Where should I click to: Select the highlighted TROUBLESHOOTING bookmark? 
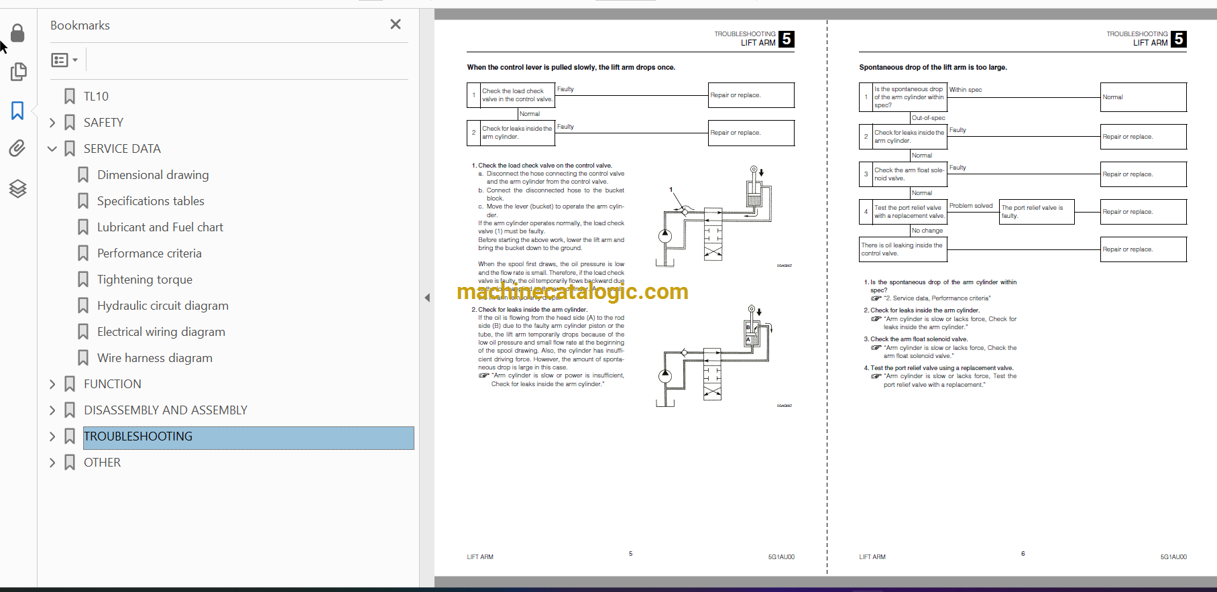[248, 437]
